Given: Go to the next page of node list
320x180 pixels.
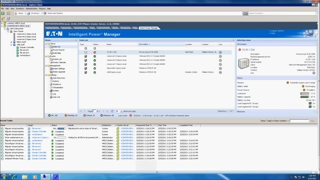Looking at the screenshot, I should tap(103, 111).
